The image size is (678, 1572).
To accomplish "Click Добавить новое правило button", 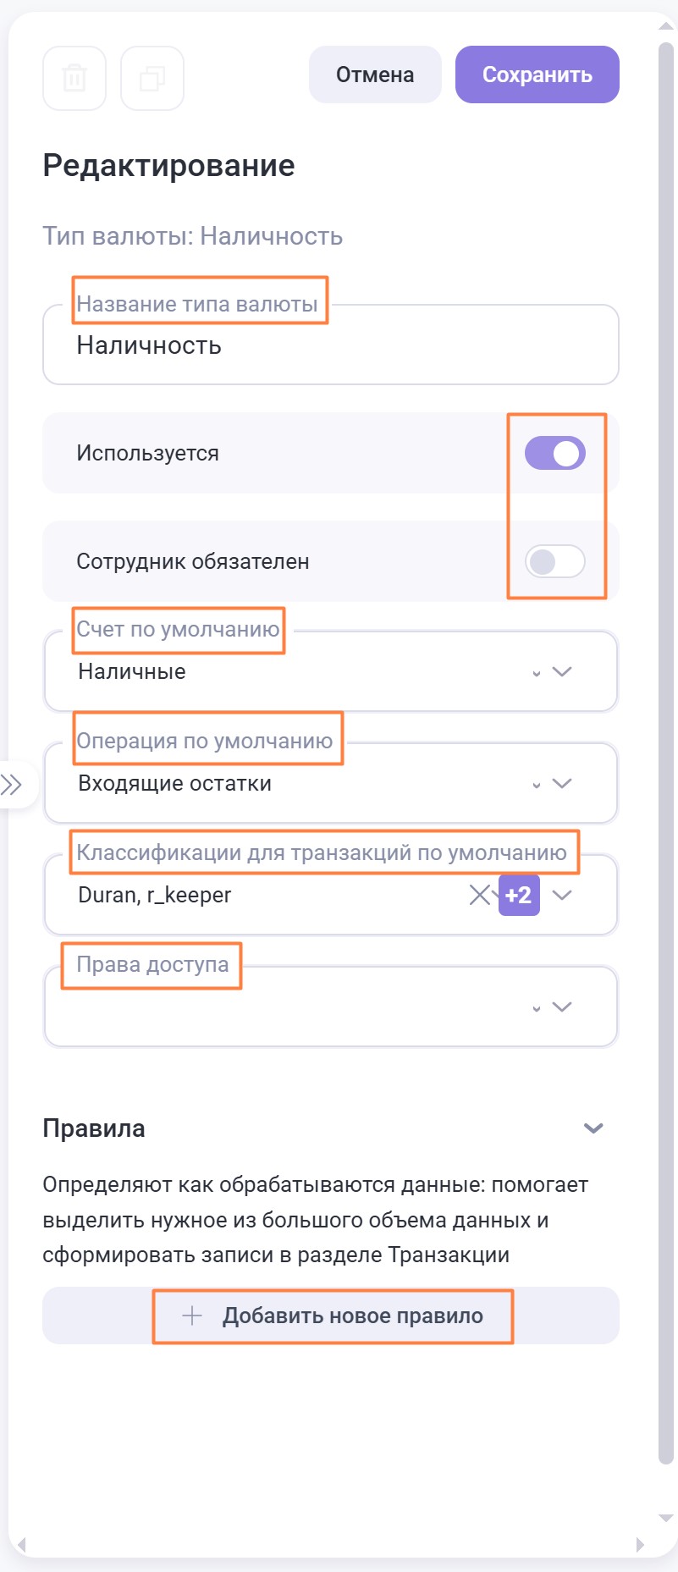I will point(352,1316).
